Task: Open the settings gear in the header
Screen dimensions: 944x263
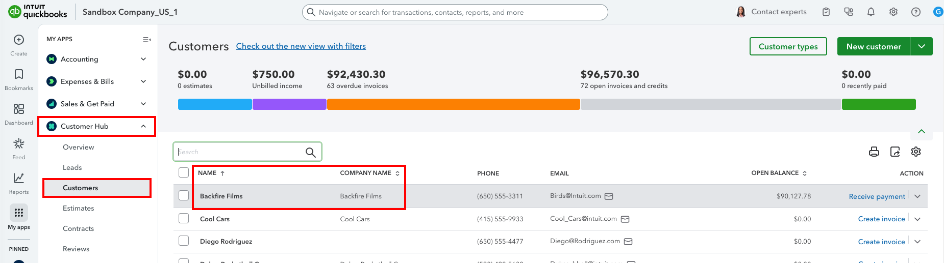Action: point(893,12)
